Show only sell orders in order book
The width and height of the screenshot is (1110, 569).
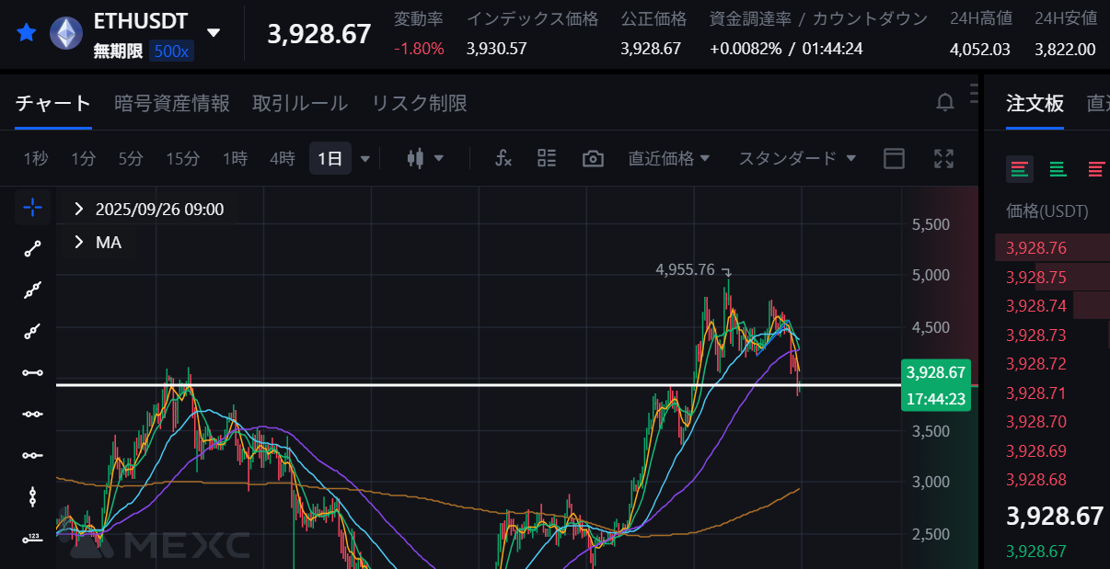[1096, 168]
